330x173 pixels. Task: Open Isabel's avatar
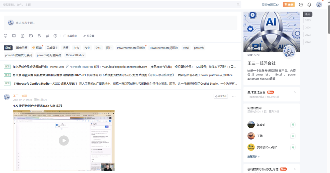(x=251, y=125)
